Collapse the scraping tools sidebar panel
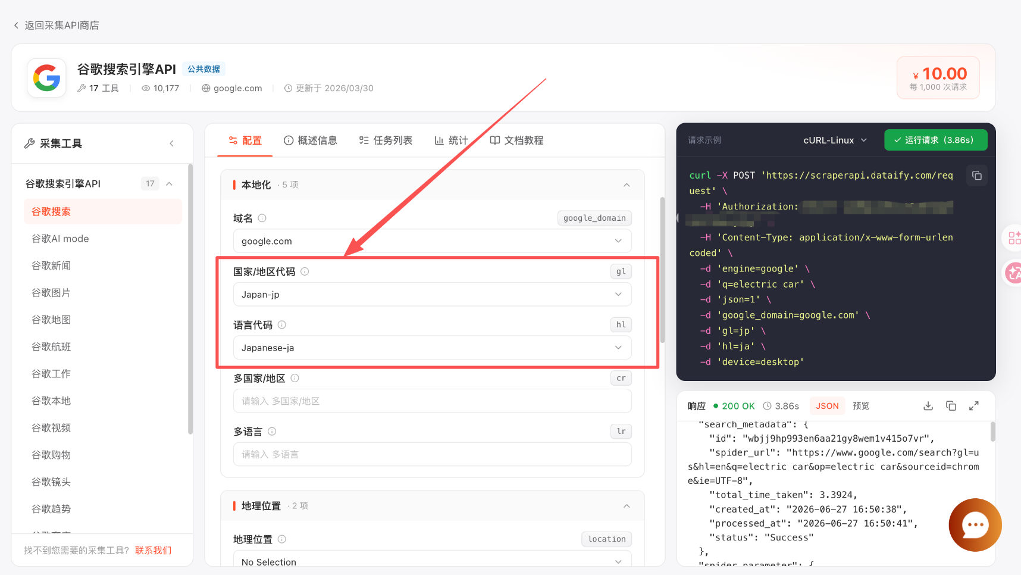Viewport: 1021px width, 575px height. (171, 143)
